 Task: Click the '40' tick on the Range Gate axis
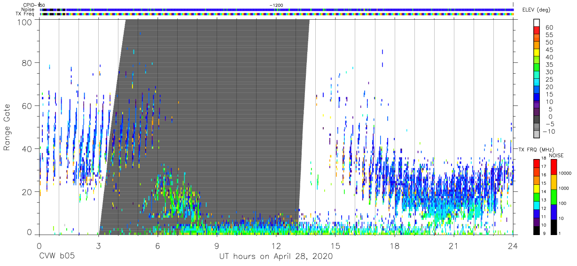[27, 149]
